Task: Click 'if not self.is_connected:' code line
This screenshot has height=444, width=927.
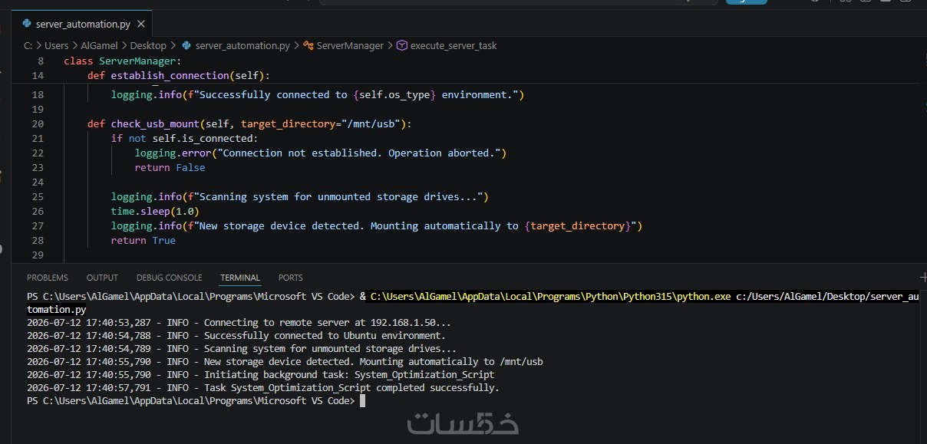Action: [185, 139]
